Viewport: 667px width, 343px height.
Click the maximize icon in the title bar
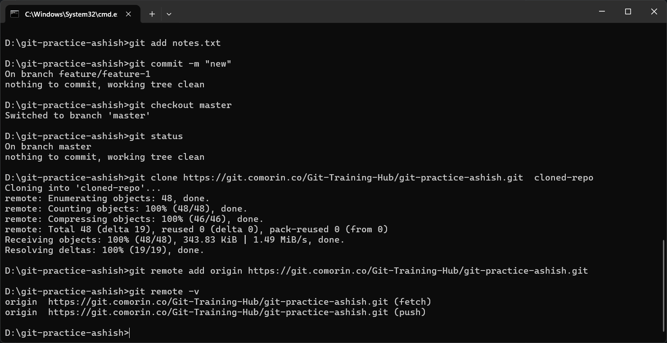628,12
